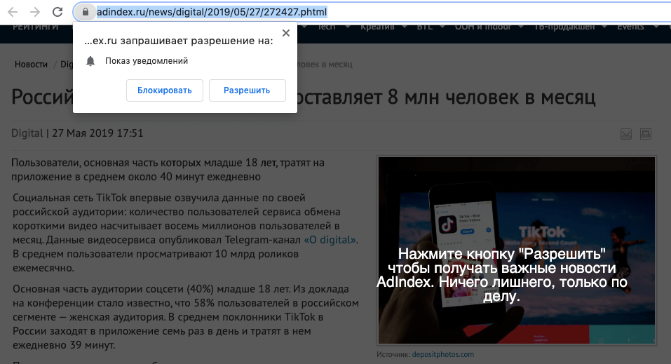
Task: Close the notification permission popup
Action: (286, 33)
